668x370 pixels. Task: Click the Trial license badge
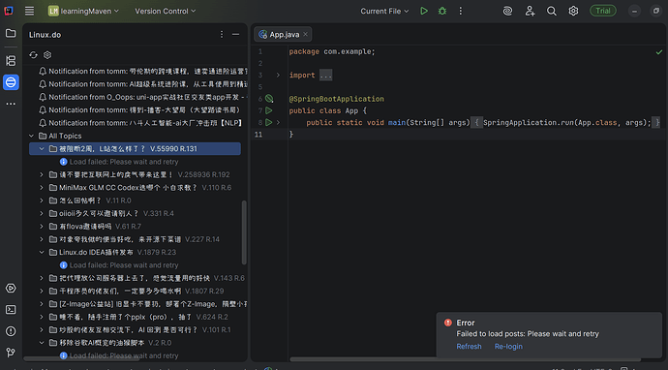click(x=603, y=11)
